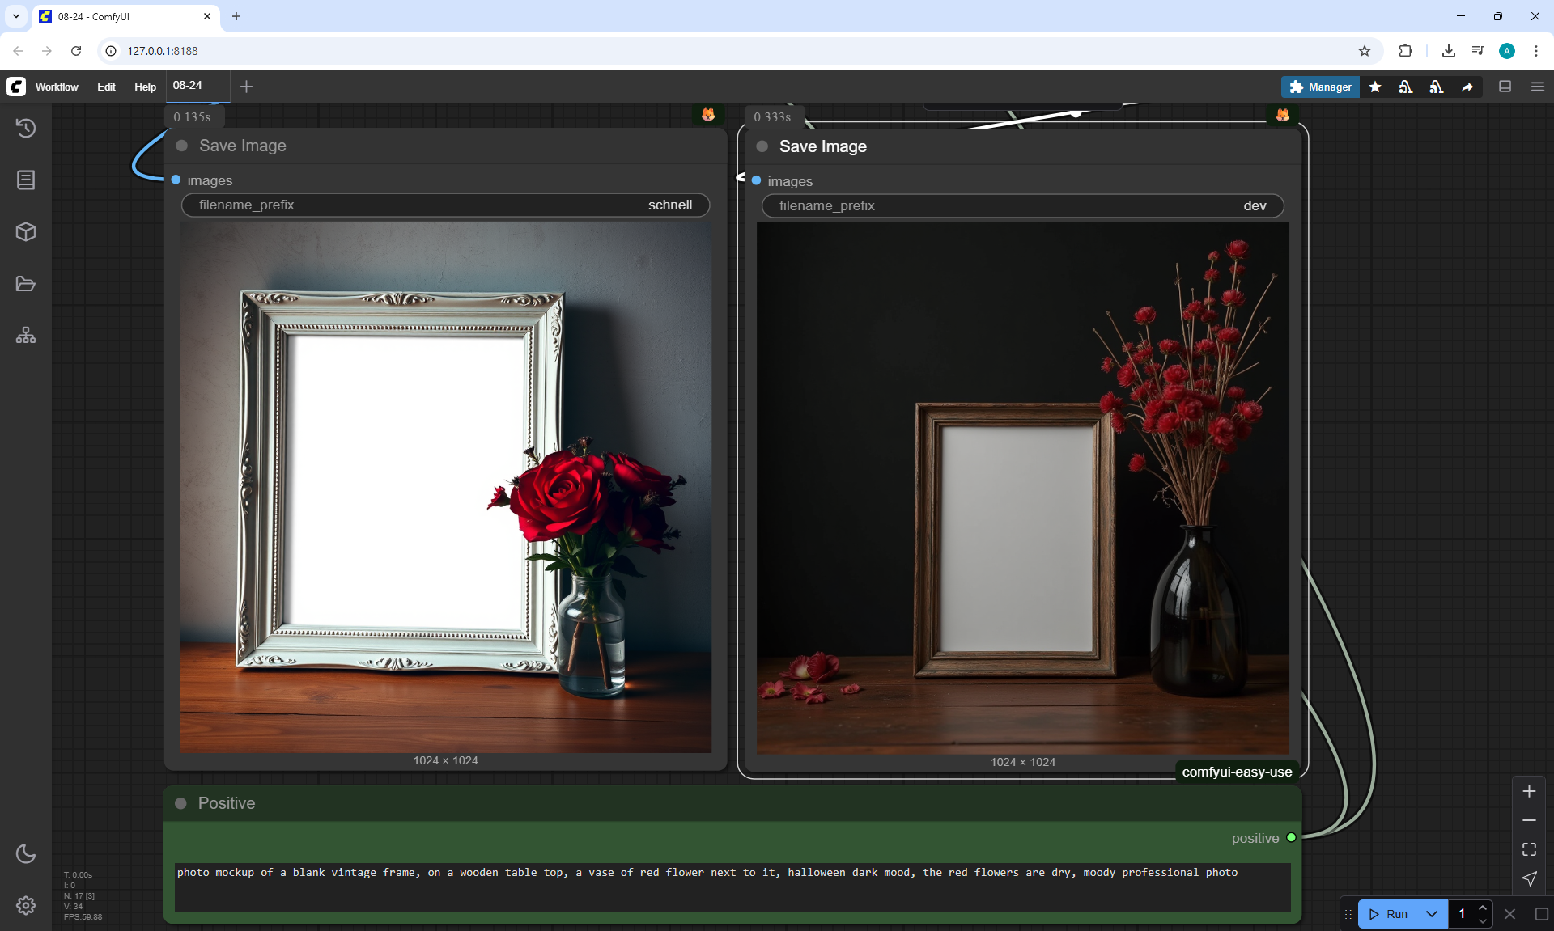Open the Edit menu

pyautogui.click(x=106, y=87)
